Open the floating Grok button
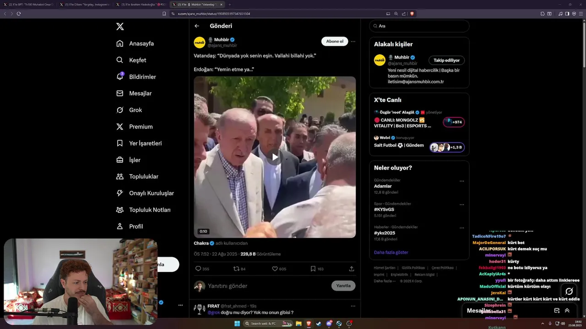 click(569, 291)
